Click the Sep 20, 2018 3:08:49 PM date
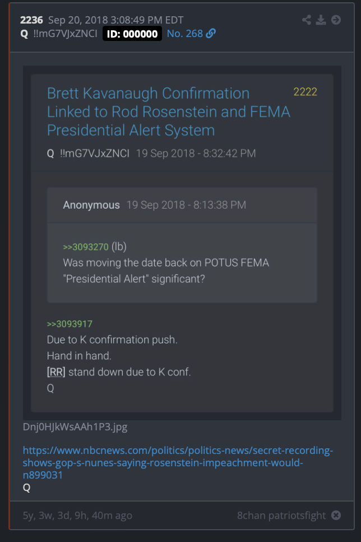361x542 pixels. tap(115, 20)
